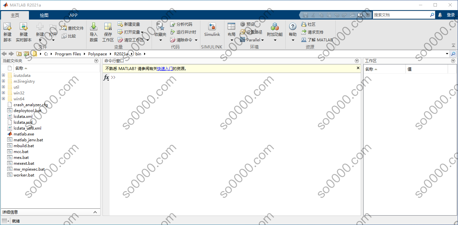Click 请求支持 request support
The height and width of the screenshot is (225, 458).
tap(312, 32)
